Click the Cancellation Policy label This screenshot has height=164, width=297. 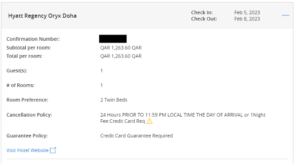pos(29,115)
